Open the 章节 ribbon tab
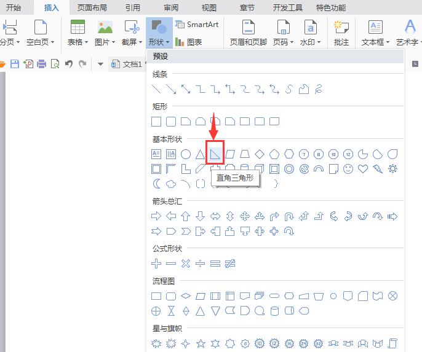 pos(247,7)
